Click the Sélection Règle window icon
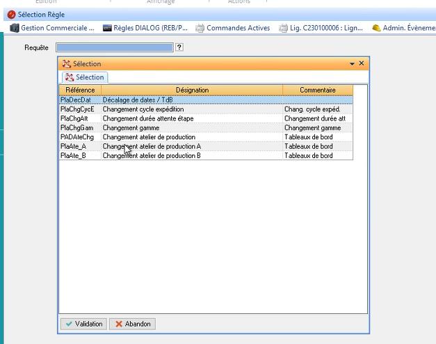Screen dimensions: 436x344 click(11, 14)
